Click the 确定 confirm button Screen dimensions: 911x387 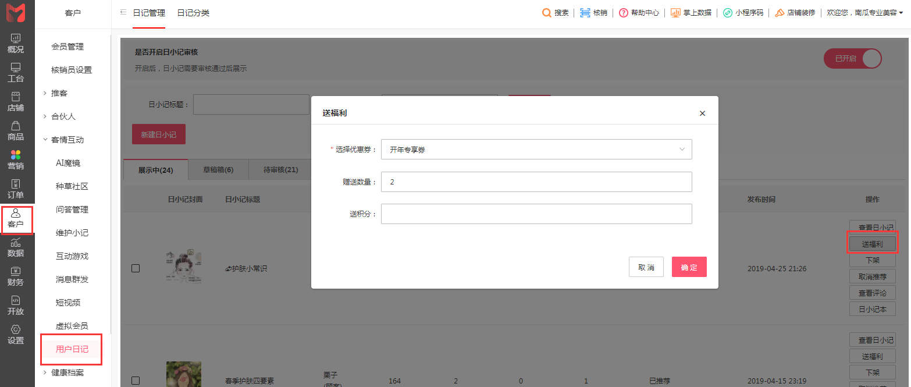click(689, 267)
